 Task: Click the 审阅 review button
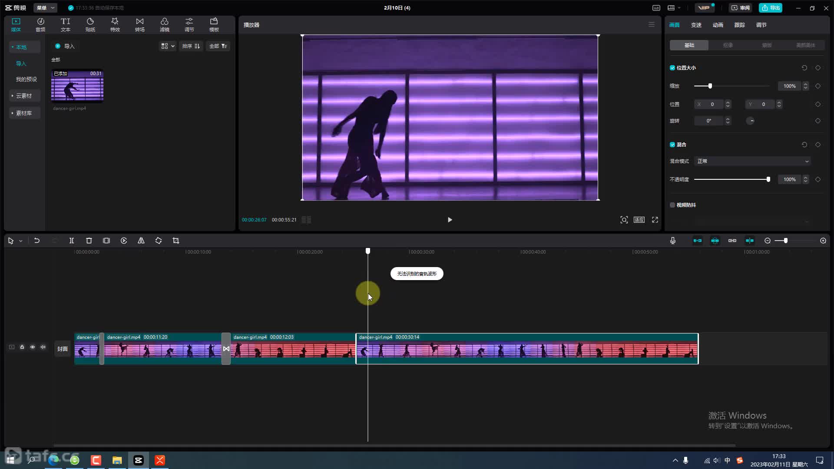pyautogui.click(x=741, y=8)
